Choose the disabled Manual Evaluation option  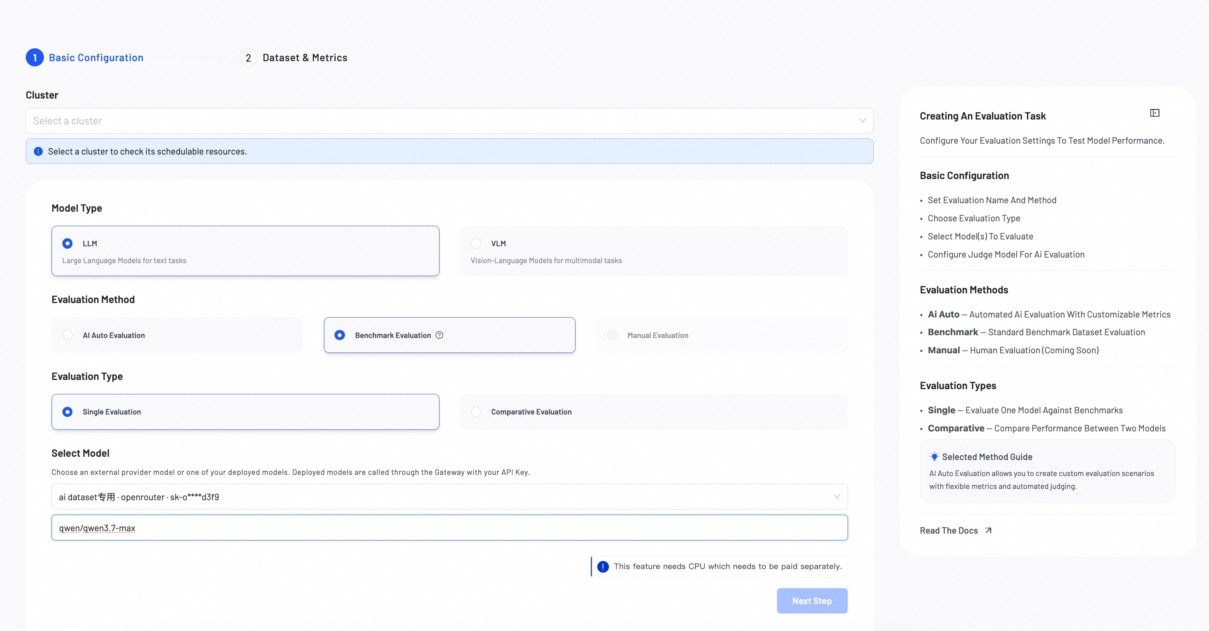722,335
